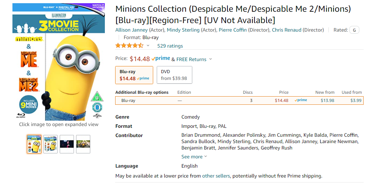Open the expanded view of main image
Screen dimensions: 370x185
click(59, 62)
